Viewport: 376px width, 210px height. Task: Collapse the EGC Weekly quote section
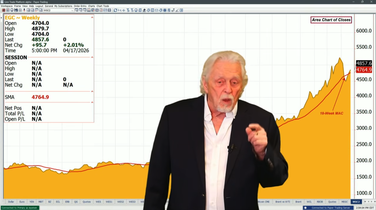point(92,17)
